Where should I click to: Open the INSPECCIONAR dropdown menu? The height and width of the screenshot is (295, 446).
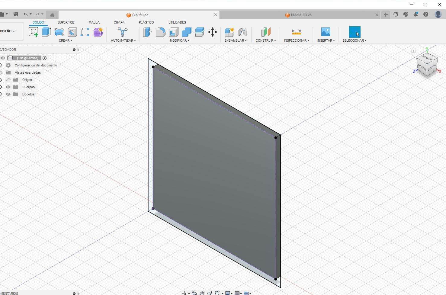(x=297, y=40)
